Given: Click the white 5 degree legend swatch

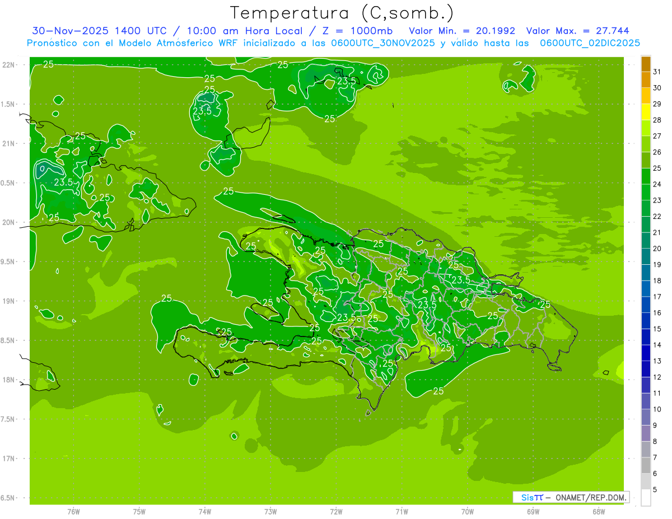Looking at the screenshot, I should coord(646,498).
